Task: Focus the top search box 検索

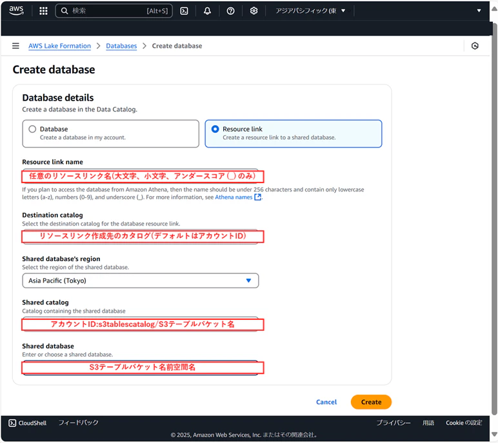Action: [x=114, y=11]
